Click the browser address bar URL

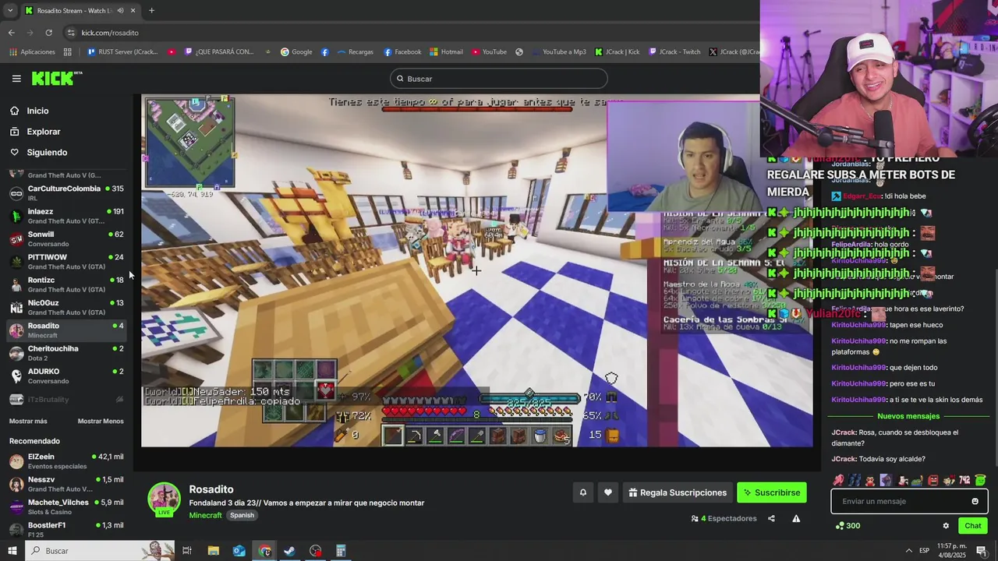click(x=110, y=33)
